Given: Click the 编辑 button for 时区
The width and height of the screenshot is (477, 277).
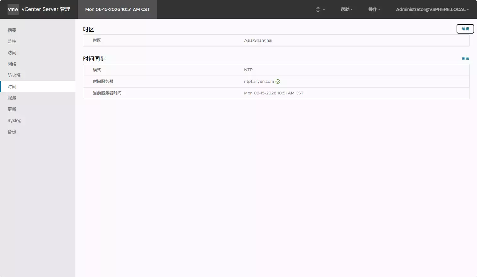Looking at the screenshot, I should (x=465, y=29).
